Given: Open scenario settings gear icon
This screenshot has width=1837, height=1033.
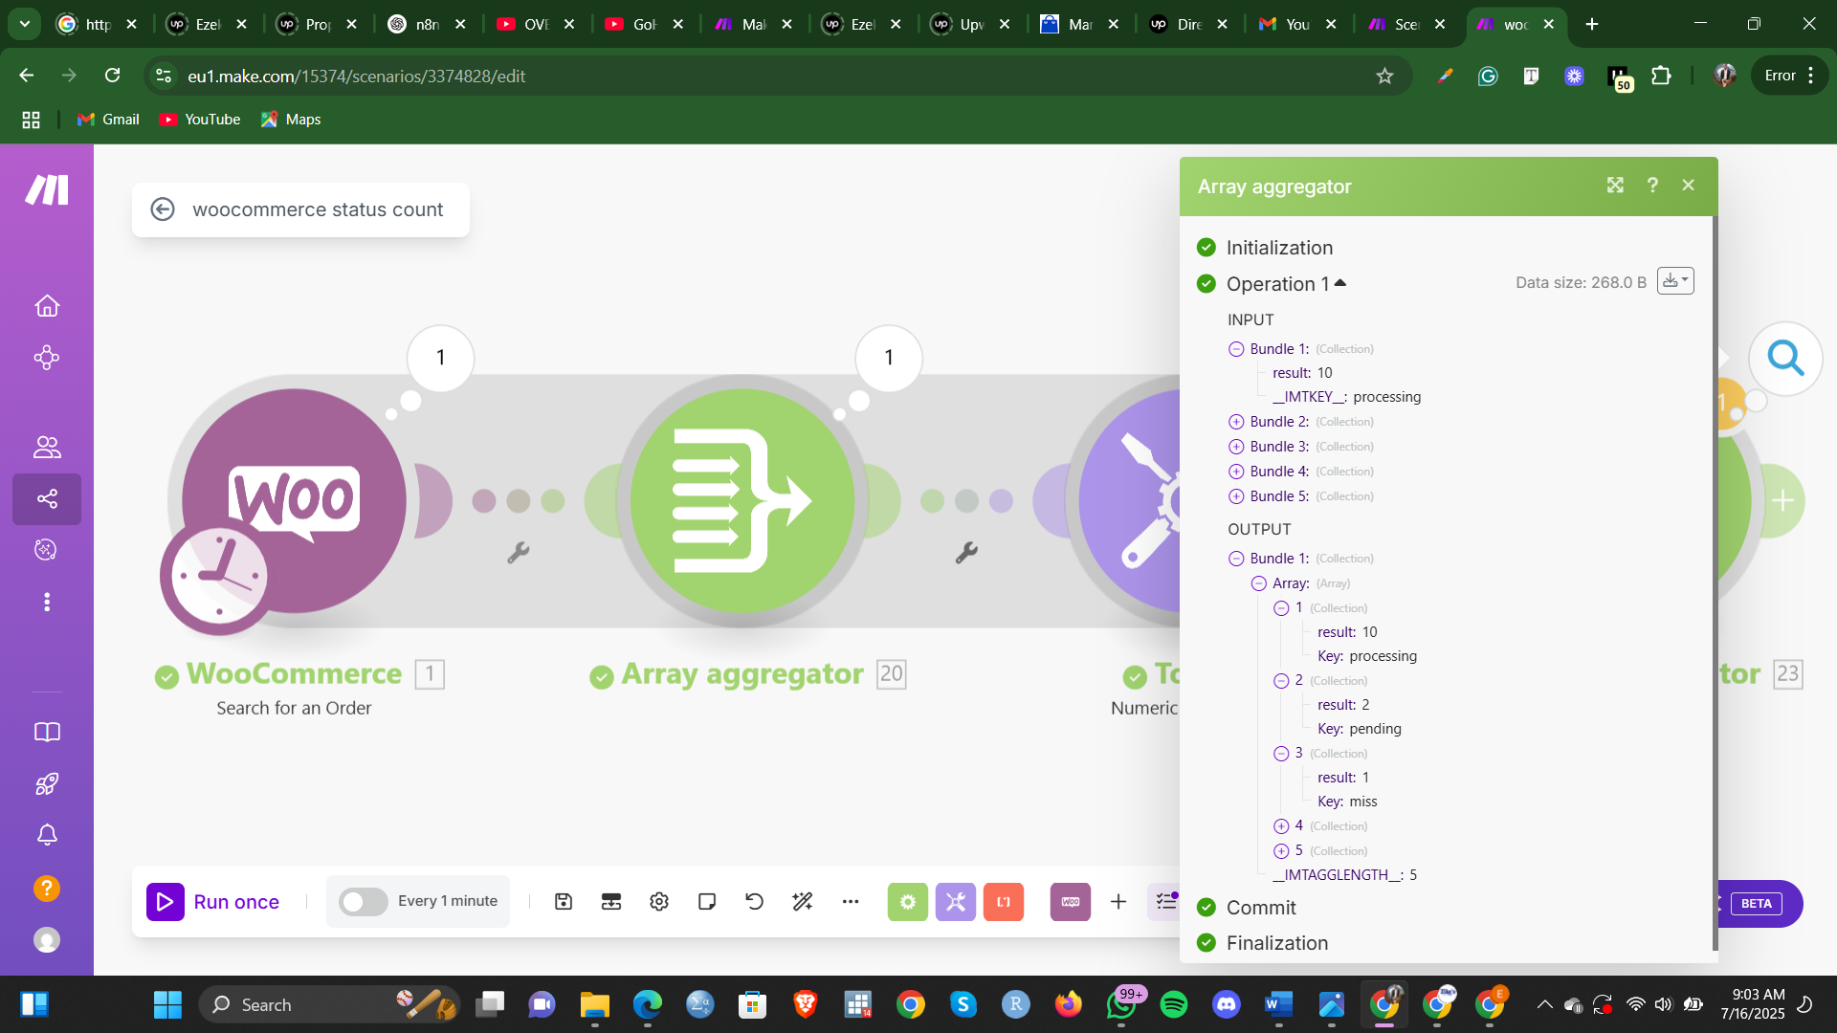Looking at the screenshot, I should (x=659, y=902).
